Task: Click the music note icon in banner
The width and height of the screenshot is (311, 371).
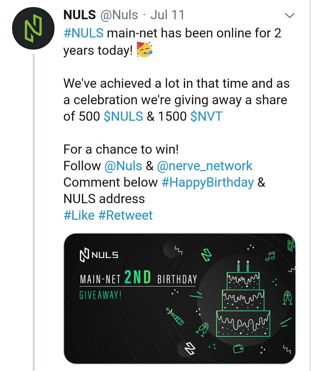Action: point(270,256)
